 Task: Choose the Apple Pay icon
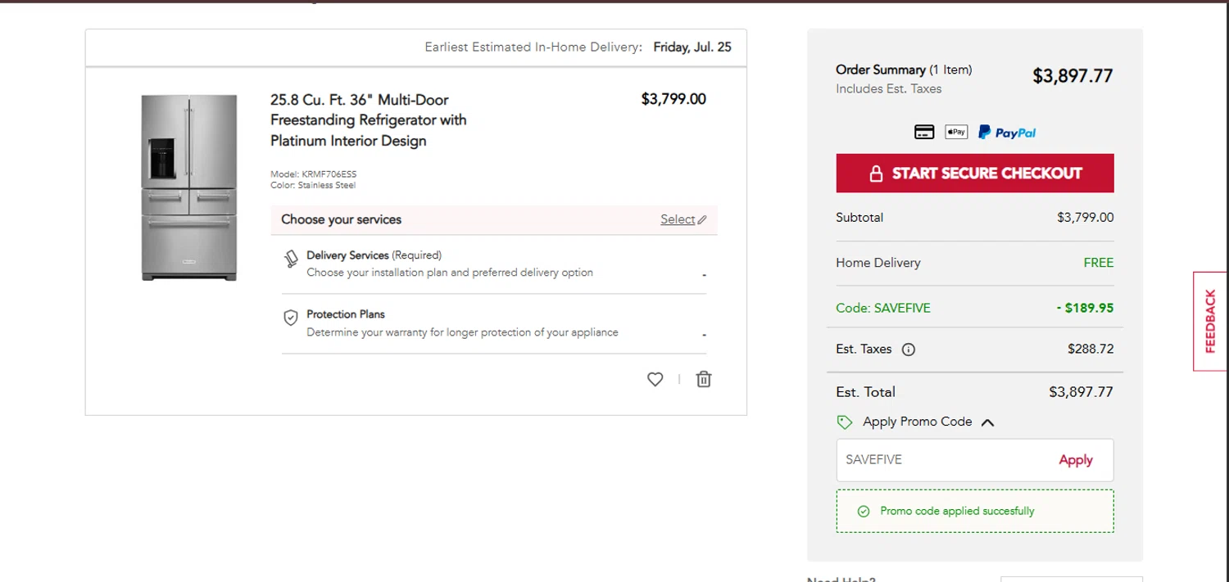click(x=956, y=132)
